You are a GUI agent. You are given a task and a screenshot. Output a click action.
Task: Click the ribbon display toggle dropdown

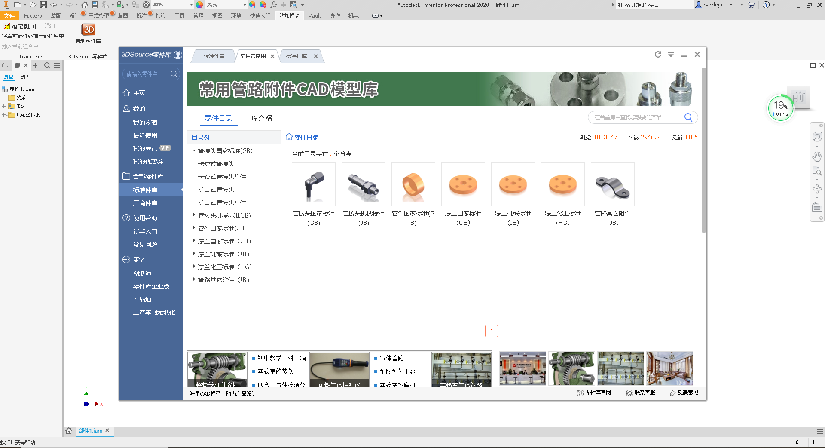tap(377, 15)
